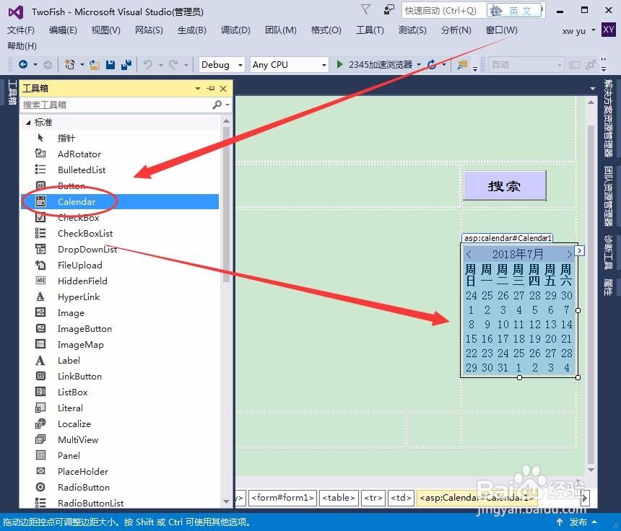Select the DropDownList control in the toolbox
Viewport: 621px width, 531px height.
point(119,250)
